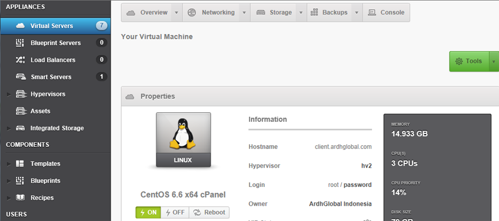Expand the Templates tree node
This screenshot has width=499, height=221.
tap(9, 164)
